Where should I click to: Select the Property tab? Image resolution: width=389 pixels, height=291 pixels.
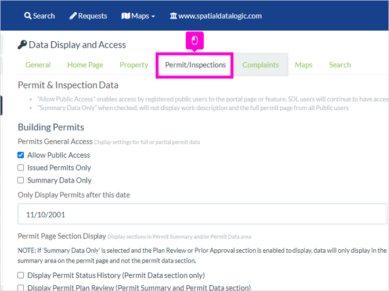point(134,65)
